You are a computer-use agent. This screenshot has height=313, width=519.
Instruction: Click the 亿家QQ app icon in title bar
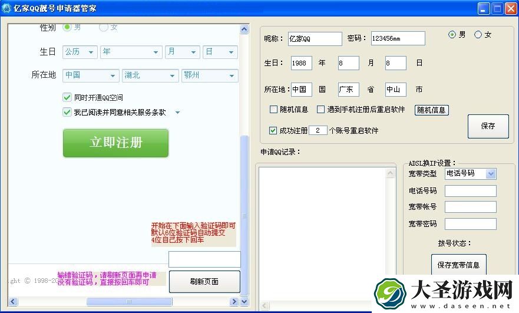point(6,8)
